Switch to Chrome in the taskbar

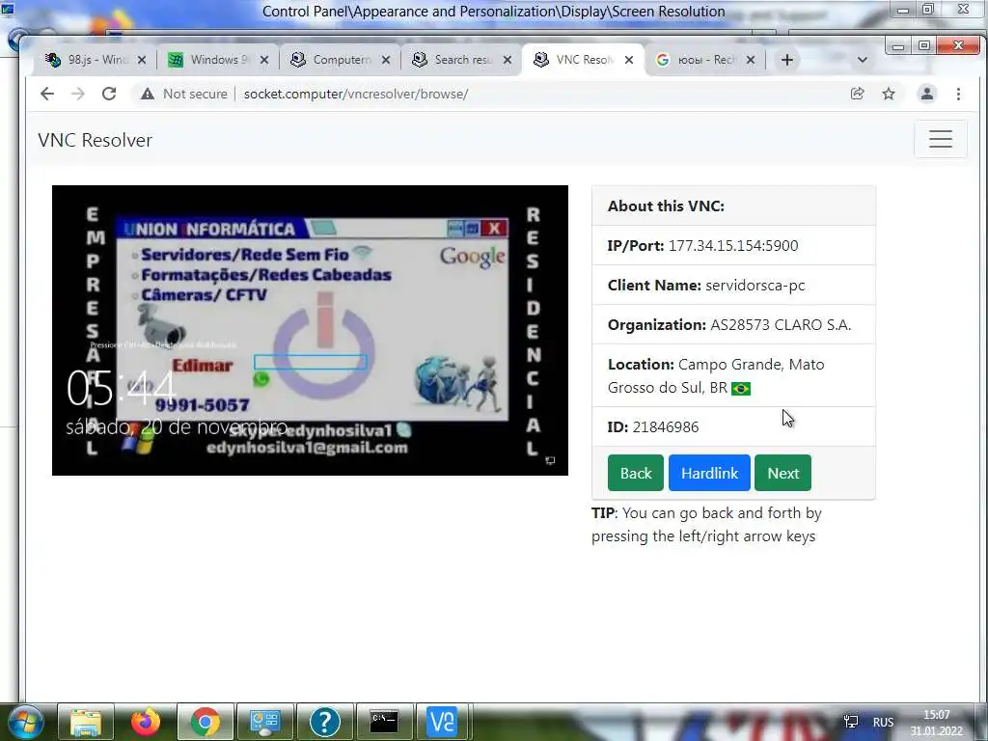(x=206, y=722)
